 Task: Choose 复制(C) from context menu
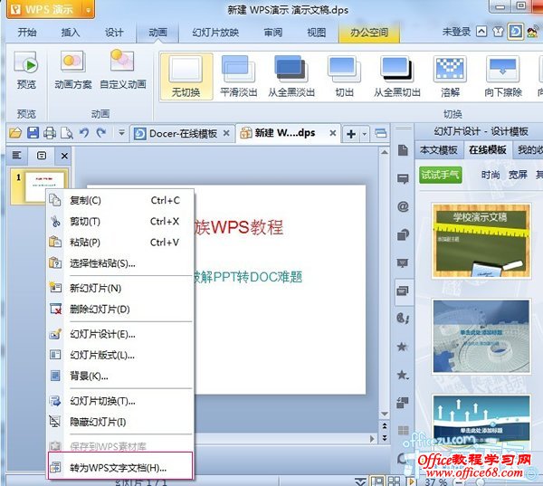coord(120,200)
